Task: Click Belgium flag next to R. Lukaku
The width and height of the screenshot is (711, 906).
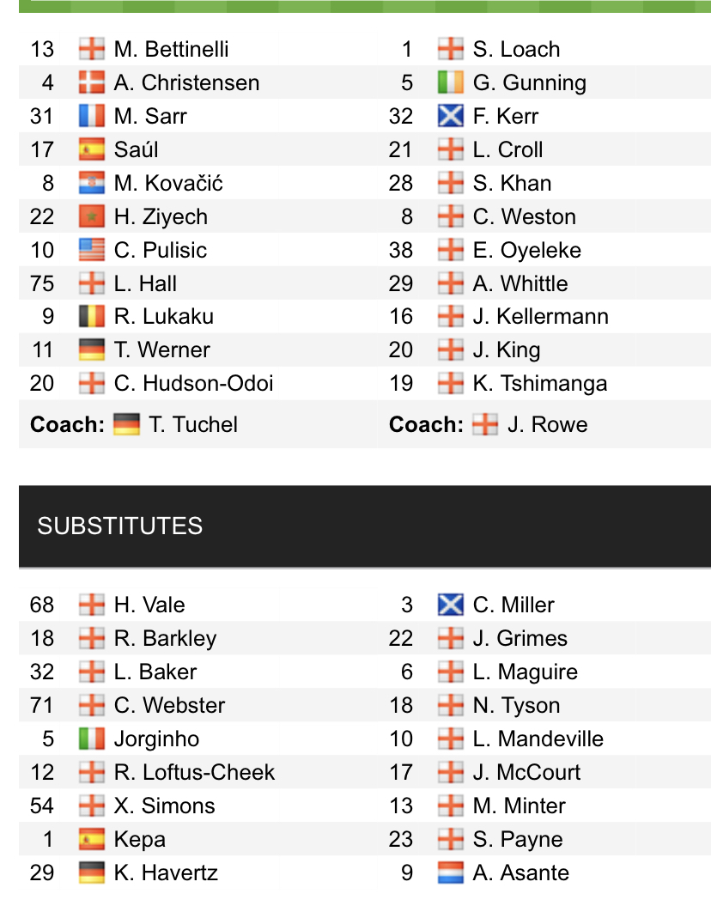Action: 92,316
